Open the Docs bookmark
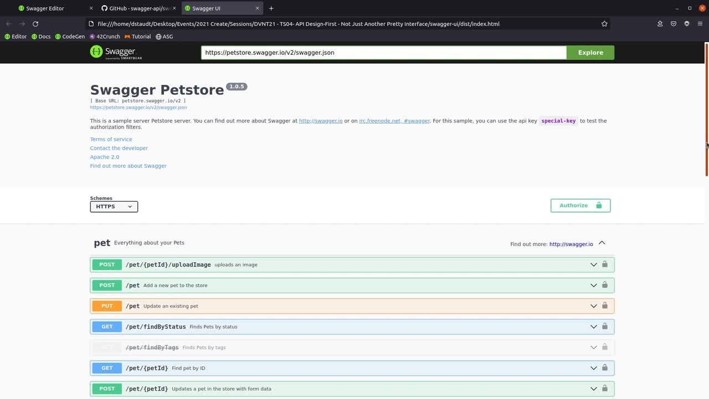709x399 pixels. [41, 37]
